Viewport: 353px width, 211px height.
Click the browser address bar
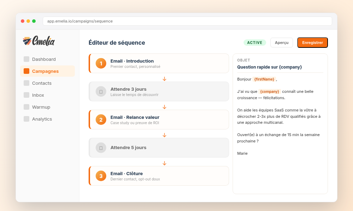(187, 21)
